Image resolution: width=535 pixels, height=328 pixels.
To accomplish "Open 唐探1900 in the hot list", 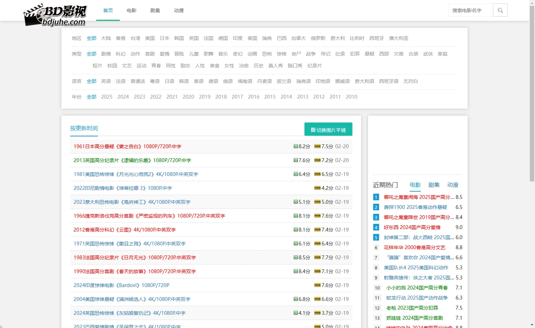I will (x=415, y=207).
